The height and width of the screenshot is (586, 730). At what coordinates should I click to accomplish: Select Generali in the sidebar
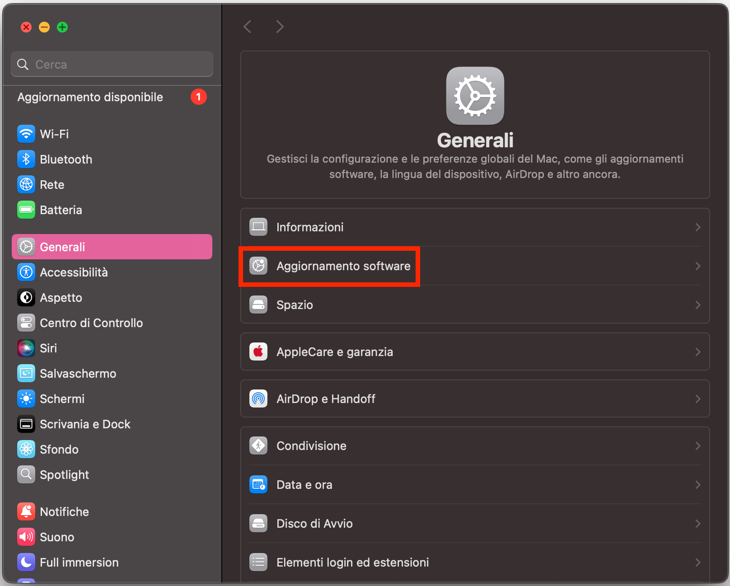point(112,247)
